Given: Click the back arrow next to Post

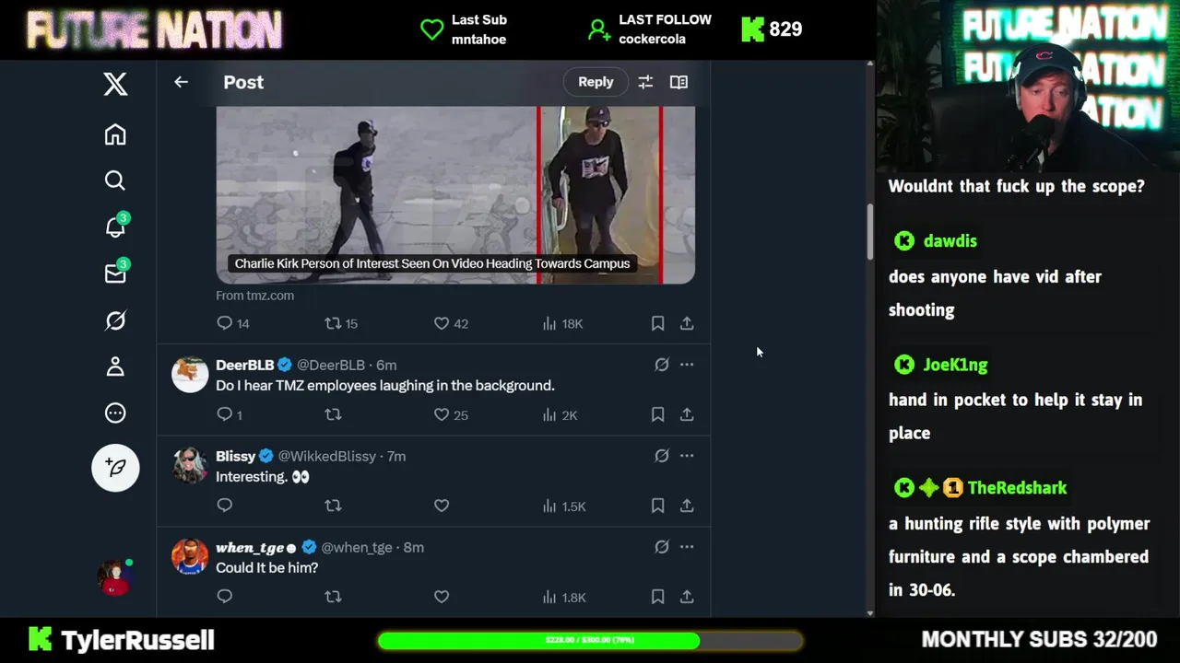Looking at the screenshot, I should point(181,82).
